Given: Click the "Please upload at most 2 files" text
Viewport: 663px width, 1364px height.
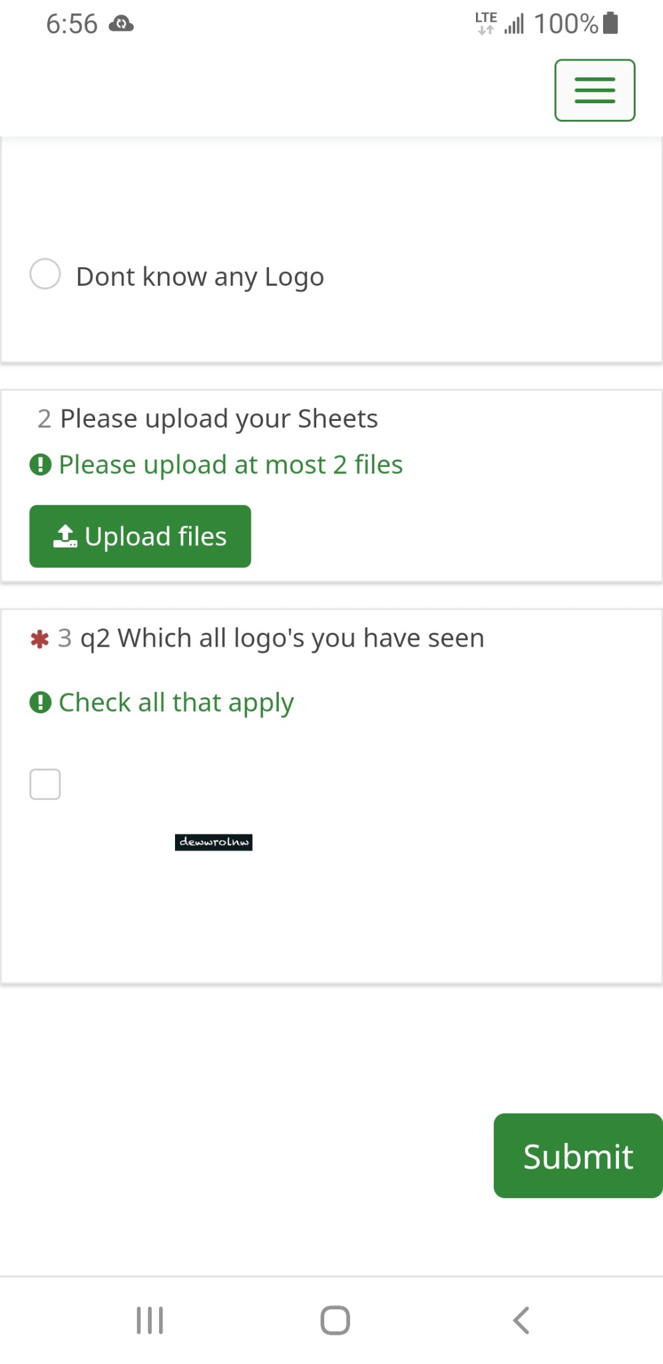Looking at the screenshot, I should tap(230, 465).
